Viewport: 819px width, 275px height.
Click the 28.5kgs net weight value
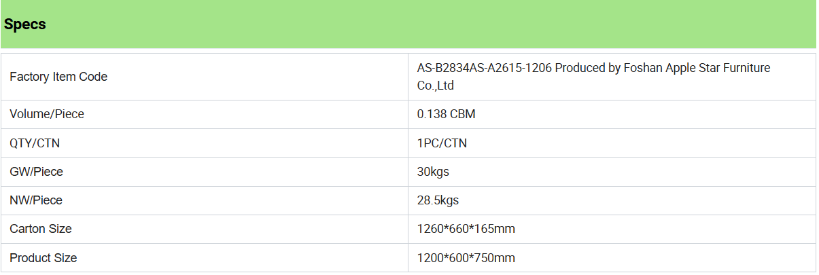438,200
